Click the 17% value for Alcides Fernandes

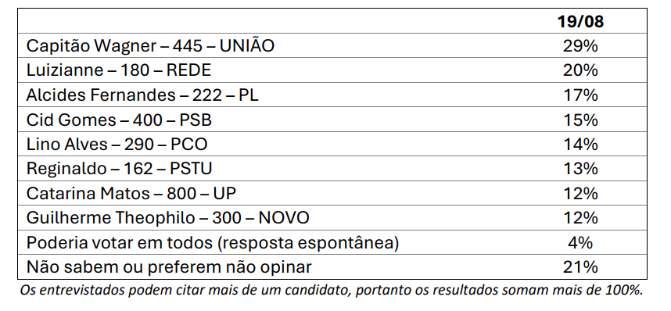tap(580, 95)
